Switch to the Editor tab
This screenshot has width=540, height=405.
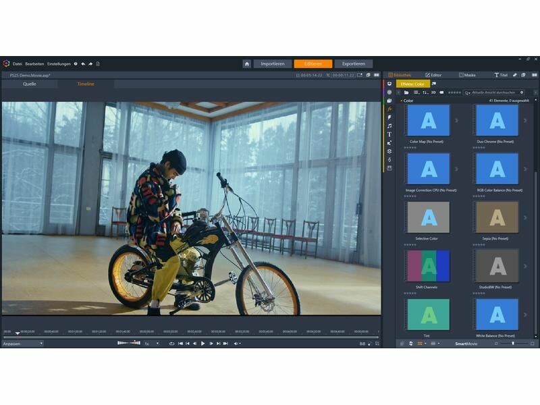[x=433, y=75]
